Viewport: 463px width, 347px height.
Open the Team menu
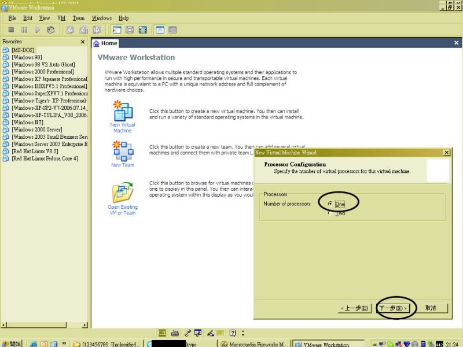click(79, 18)
